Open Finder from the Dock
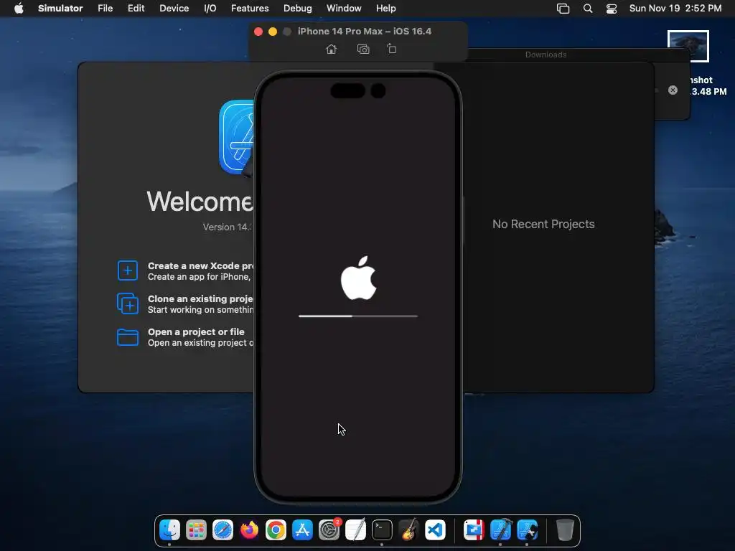Image resolution: width=735 pixels, height=551 pixels. coord(169,530)
